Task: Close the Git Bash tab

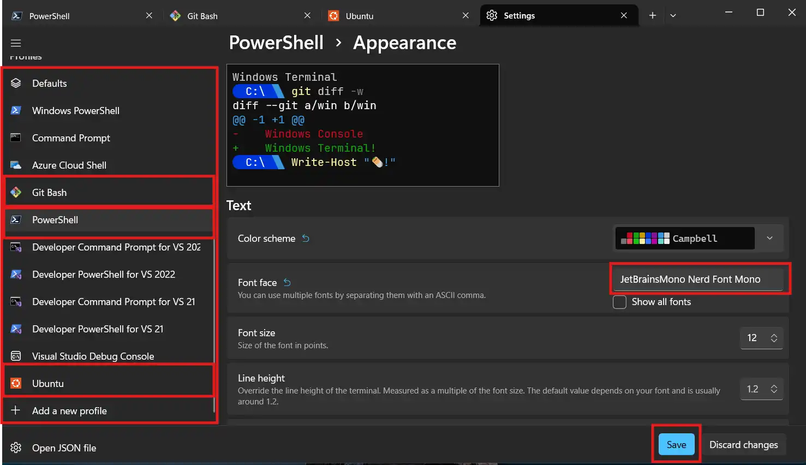Action: (307, 15)
